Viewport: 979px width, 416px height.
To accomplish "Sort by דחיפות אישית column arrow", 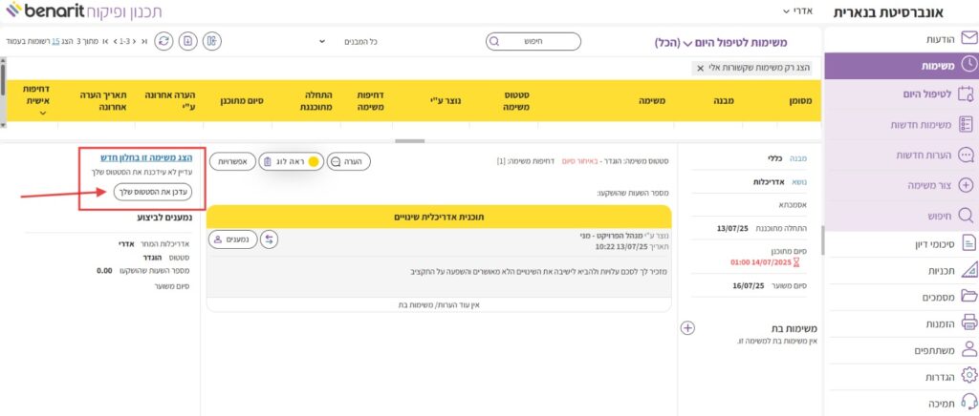I will click(44, 113).
